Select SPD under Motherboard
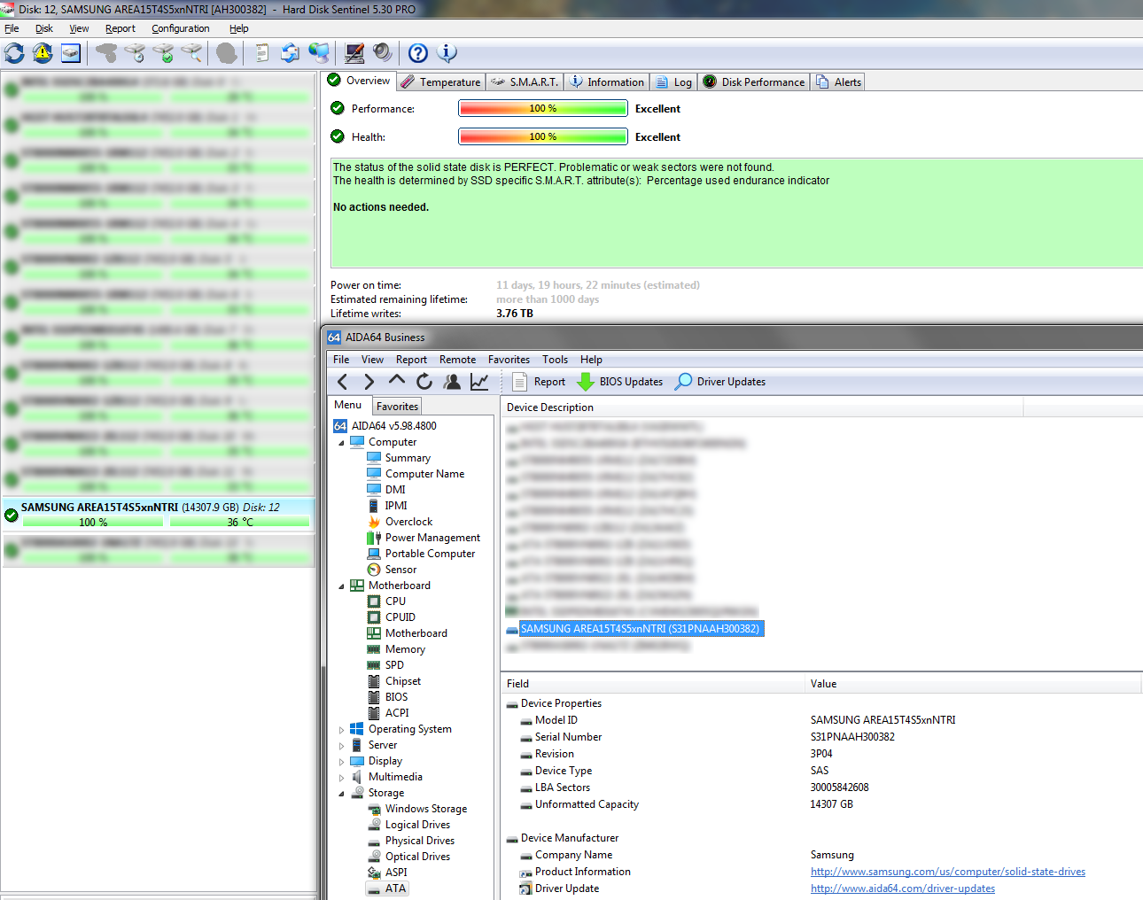Screen dimensions: 1143x900 385,665
